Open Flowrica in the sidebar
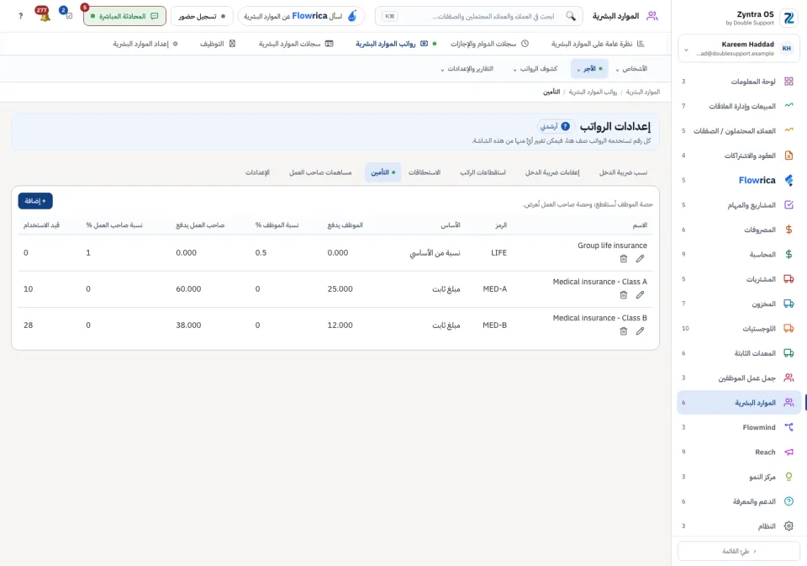The image size is (807, 566). [x=739, y=180]
